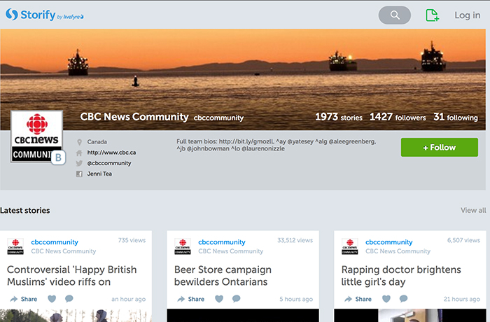
Task: Click CBC avatar on Beer Store card
Action: 183,246
